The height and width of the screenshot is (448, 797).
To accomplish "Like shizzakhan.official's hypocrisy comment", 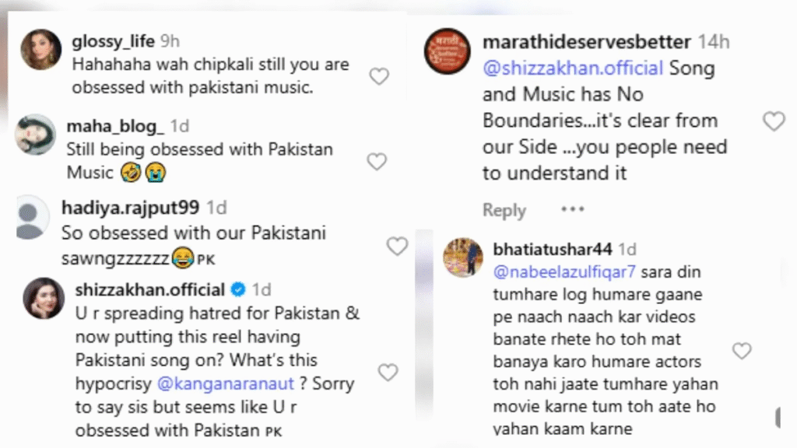I will [x=388, y=373].
